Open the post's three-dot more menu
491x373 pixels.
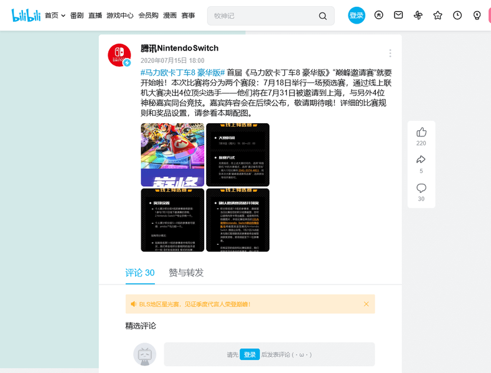(390, 54)
